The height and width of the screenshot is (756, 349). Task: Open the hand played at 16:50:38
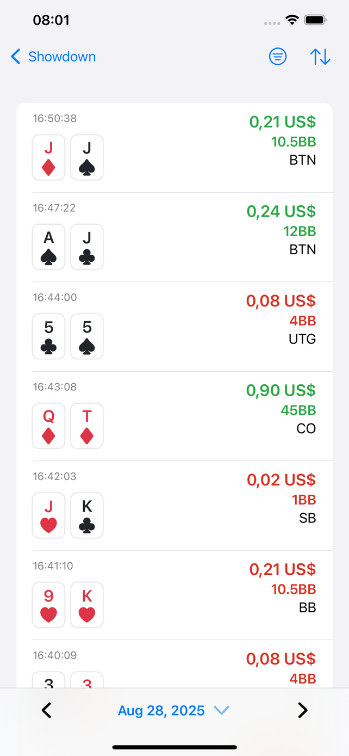click(x=174, y=148)
